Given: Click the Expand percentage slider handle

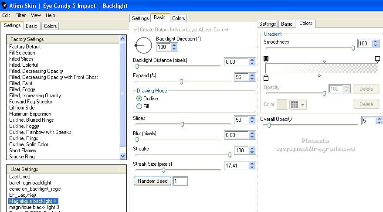Looking at the screenshot, I should (182, 82).
